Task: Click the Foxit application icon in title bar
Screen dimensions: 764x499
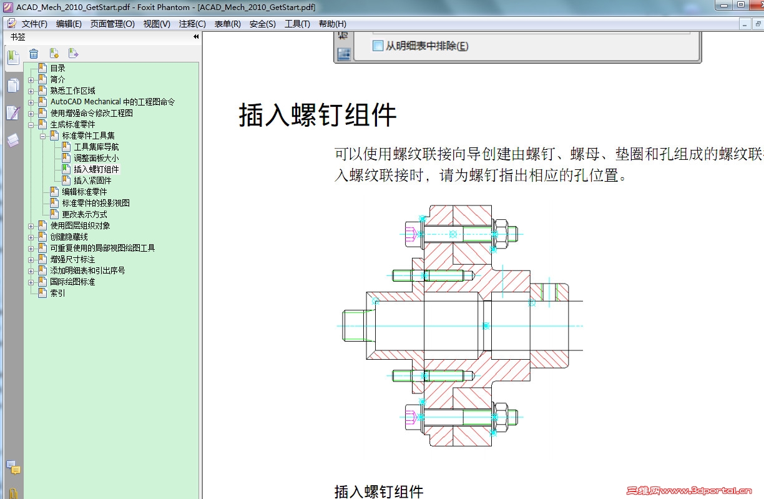Action: coord(6,6)
